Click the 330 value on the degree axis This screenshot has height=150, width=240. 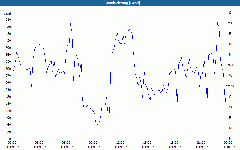pyautogui.click(x=8, y=61)
